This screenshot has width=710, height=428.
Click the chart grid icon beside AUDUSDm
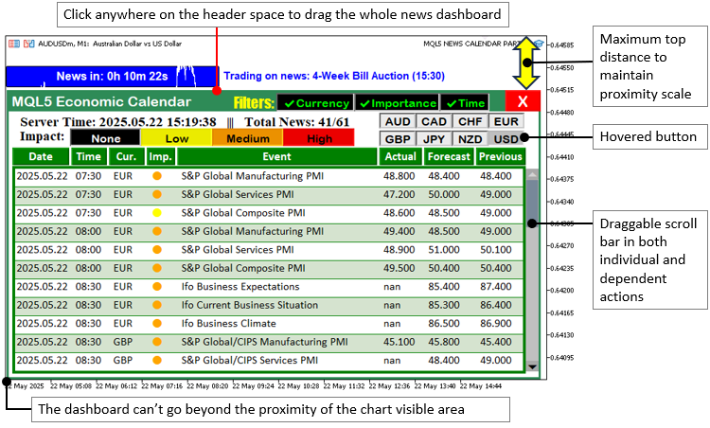click(x=14, y=44)
